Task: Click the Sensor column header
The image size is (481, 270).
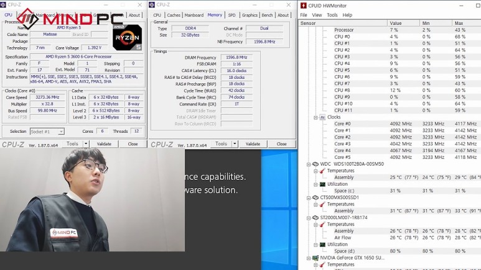Action: [343, 23]
